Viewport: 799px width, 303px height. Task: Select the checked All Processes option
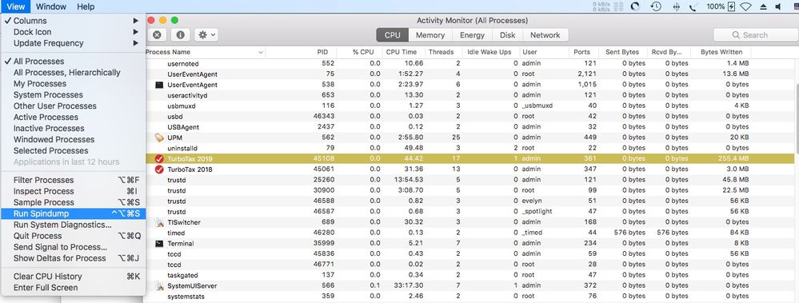(x=73, y=62)
